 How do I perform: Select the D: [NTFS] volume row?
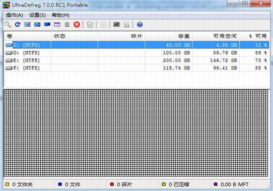point(136,53)
